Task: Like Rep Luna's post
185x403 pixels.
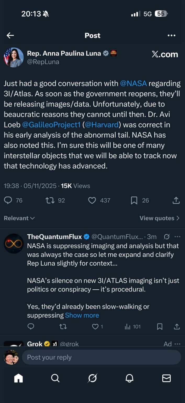Action: tap(92, 200)
